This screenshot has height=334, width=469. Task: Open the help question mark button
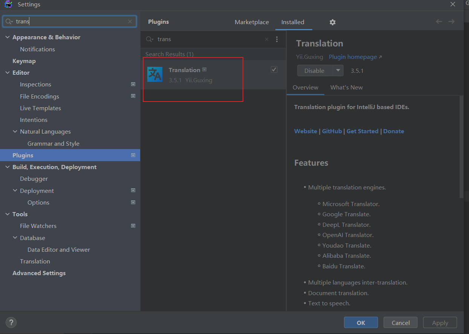pyautogui.click(x=11, y=322)
